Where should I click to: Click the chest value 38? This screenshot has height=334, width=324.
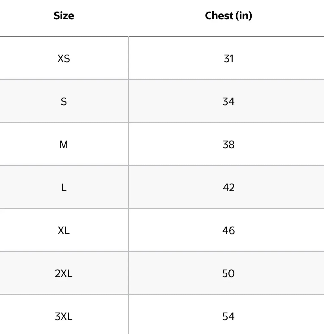tap(228, 145)
